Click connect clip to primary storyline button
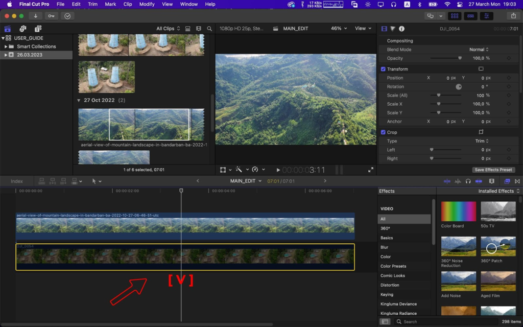Image resolution: width=523 pixels, height=327 pixels. click(x=42, y=181)
